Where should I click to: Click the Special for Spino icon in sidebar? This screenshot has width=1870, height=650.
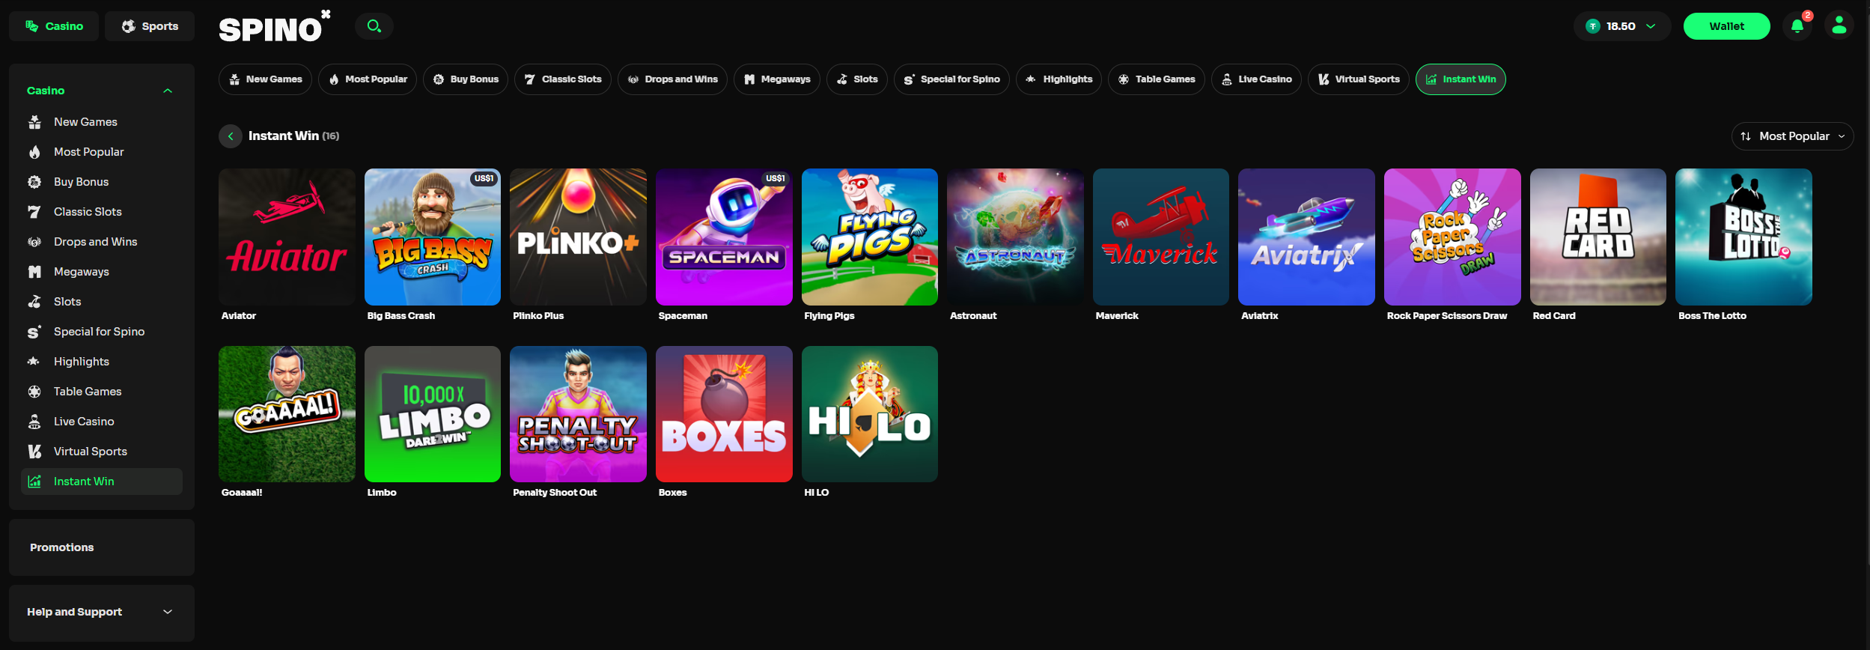point(34,332)
